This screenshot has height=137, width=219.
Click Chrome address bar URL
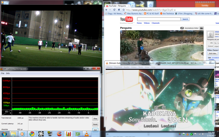click(151, 10)
